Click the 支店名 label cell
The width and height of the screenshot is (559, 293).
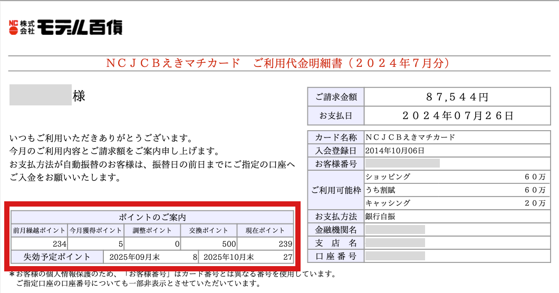coord(336,243)
